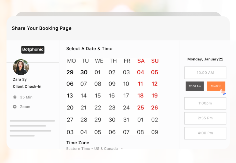Click the clock icon beside 35 Min
The width and height of the screenshot is (236, 163).
(15, 97)
